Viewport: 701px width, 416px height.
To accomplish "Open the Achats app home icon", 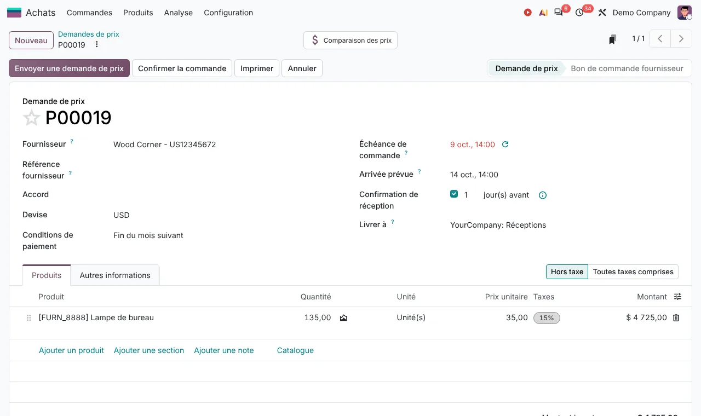I will click(14, 13).
